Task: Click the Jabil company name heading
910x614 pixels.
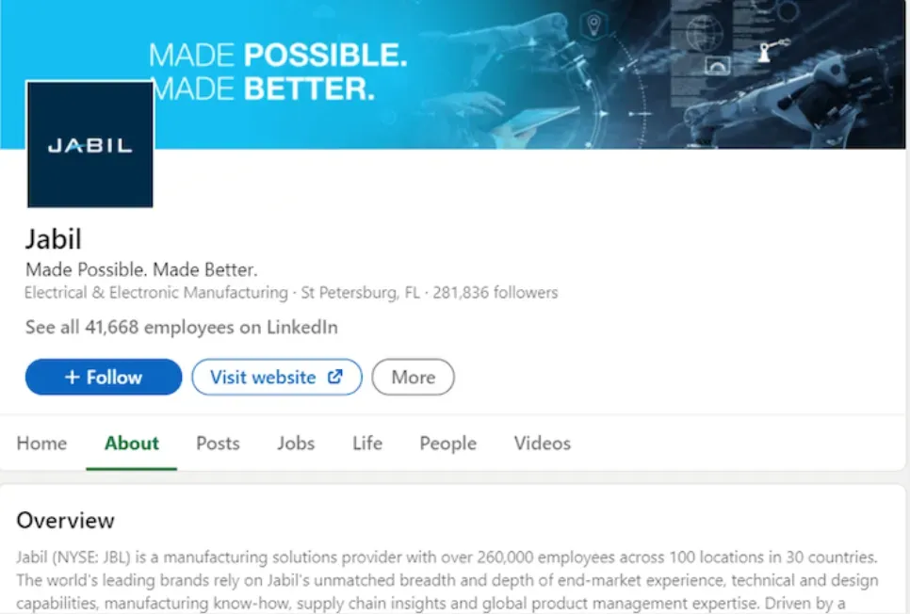Action: tap(54, 239)
